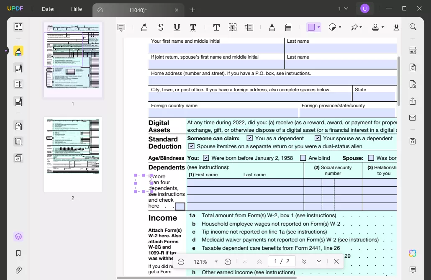Click the purple highlight color swatch
The width and height of the screenshot is (431, 280).
[x=311, y=27]
